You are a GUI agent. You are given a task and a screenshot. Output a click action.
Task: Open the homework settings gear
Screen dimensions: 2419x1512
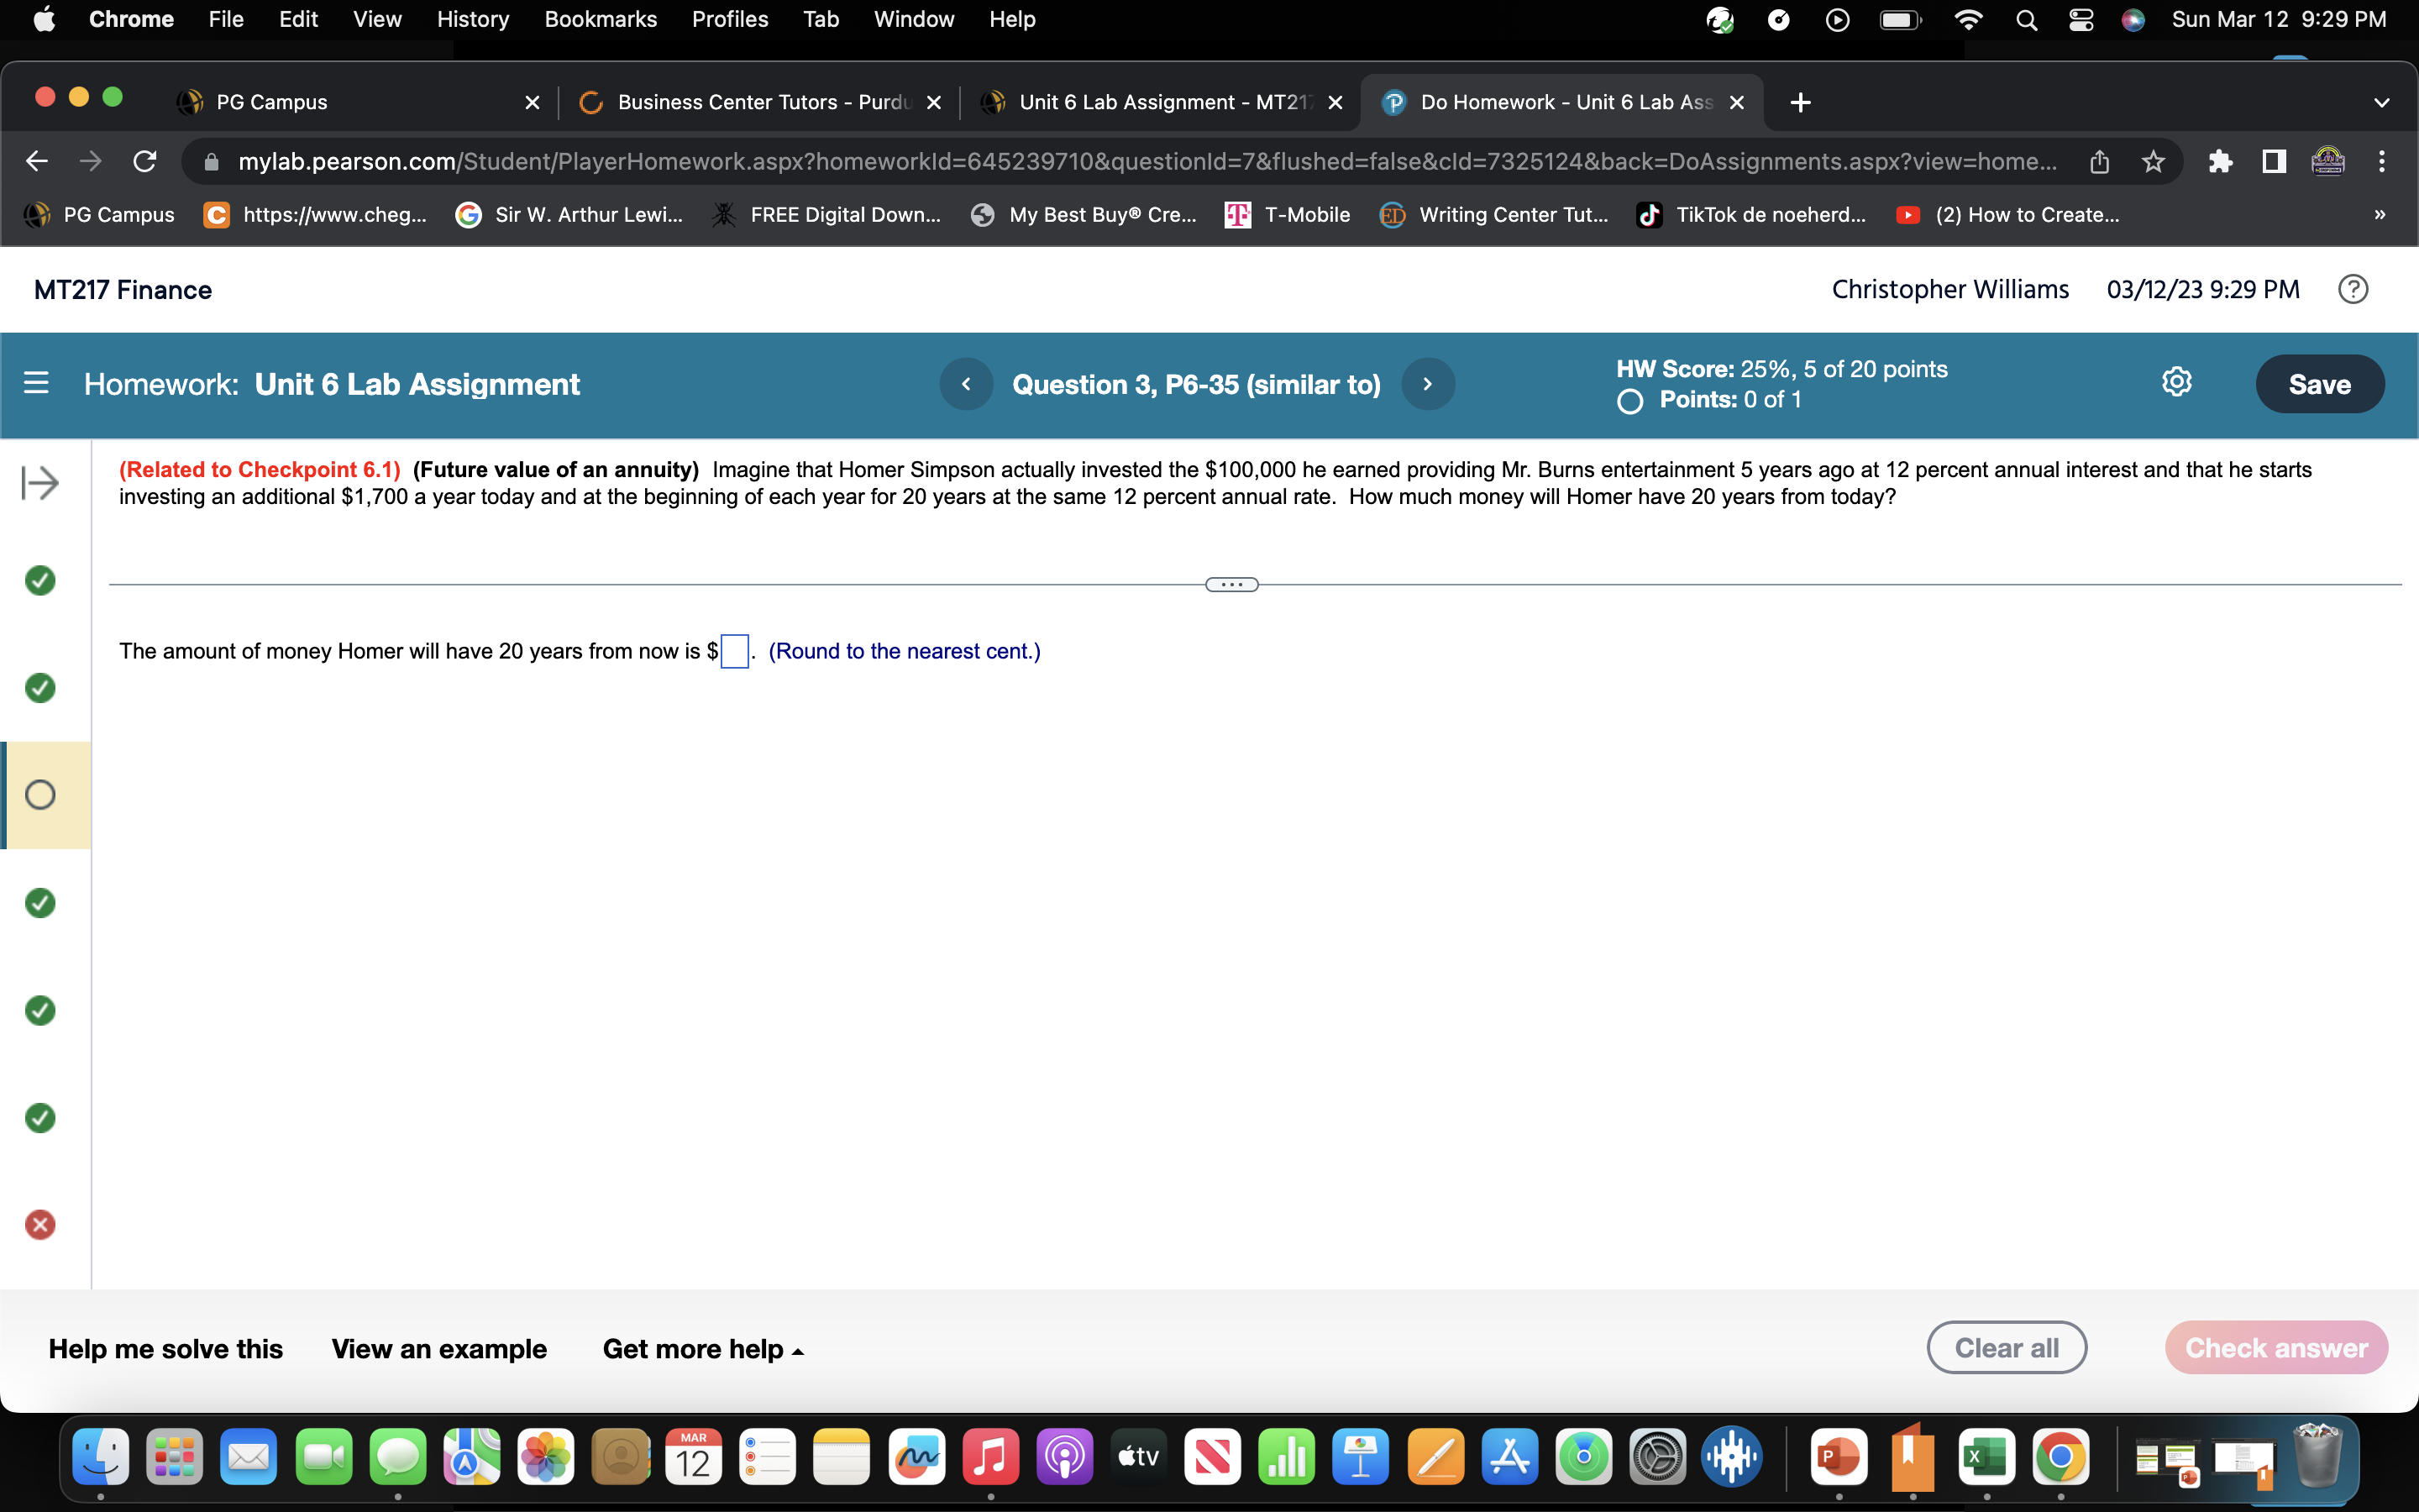(x=2177, y=381)
